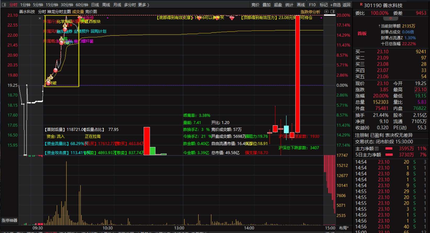
Task: Collapse order book with red chevron
Action: click(391, 19)
